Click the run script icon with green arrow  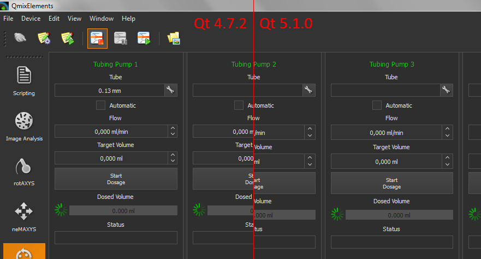144,38
